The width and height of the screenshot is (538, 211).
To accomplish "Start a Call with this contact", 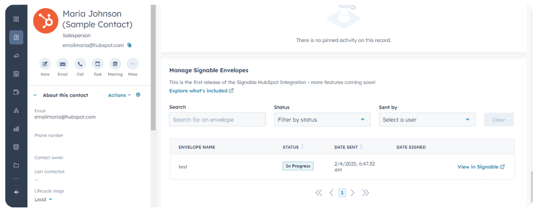I will [80, 64].
